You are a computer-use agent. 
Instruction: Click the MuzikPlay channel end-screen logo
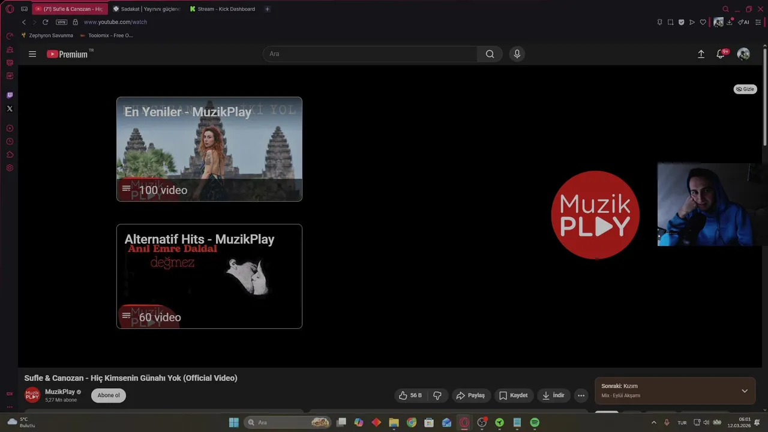click(595, 215)
